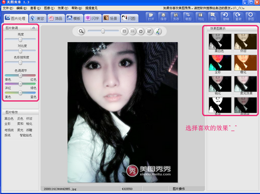Click the 黄色–蓝色 tone slider handle
Screen dimensions: 260x194
20,93
